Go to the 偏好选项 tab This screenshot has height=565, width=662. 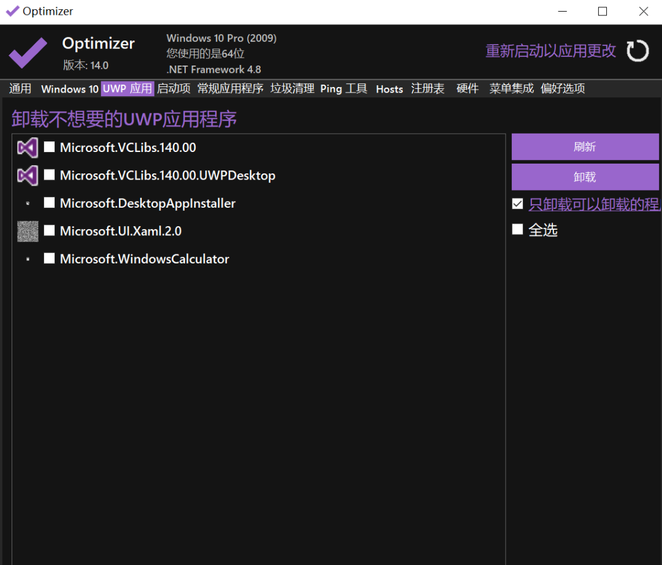(563, 89)
